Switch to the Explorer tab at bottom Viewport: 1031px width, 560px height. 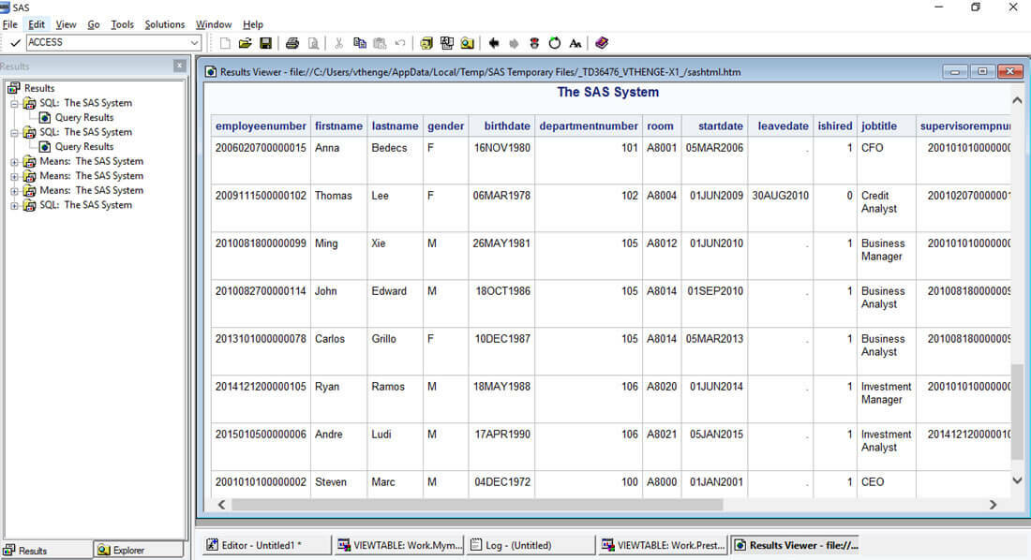[x=138, y=550]
